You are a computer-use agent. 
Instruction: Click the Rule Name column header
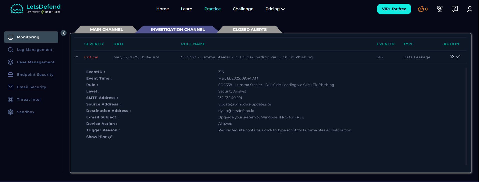[x=193, y=44]
